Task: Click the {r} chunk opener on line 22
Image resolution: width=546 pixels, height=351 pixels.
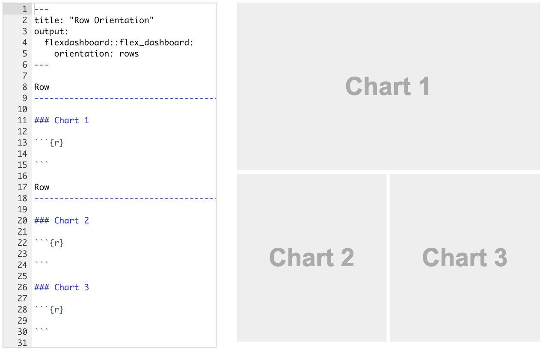Action: (x=56, y=243)
